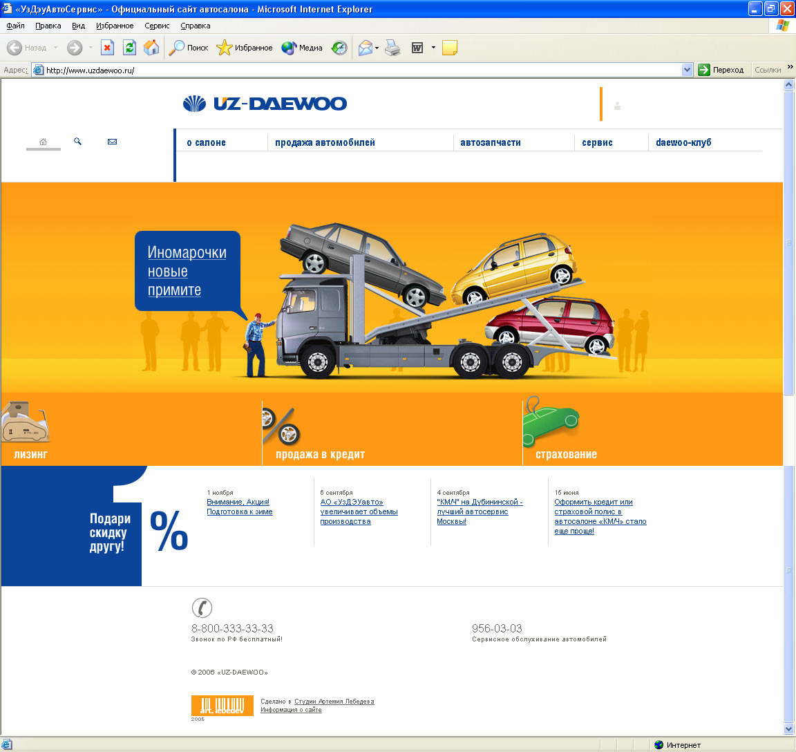This screenshot has width=796, height=752.
Task: Open the Справка menu
Action: coord(196,26)
